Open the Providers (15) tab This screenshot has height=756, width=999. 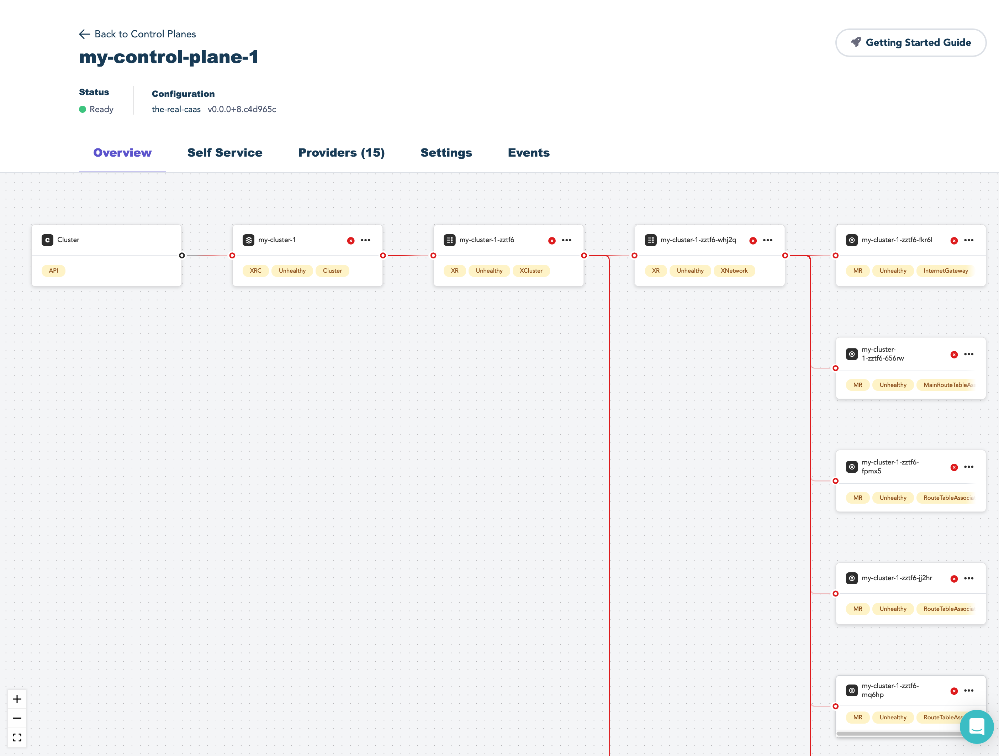(341, 153)
